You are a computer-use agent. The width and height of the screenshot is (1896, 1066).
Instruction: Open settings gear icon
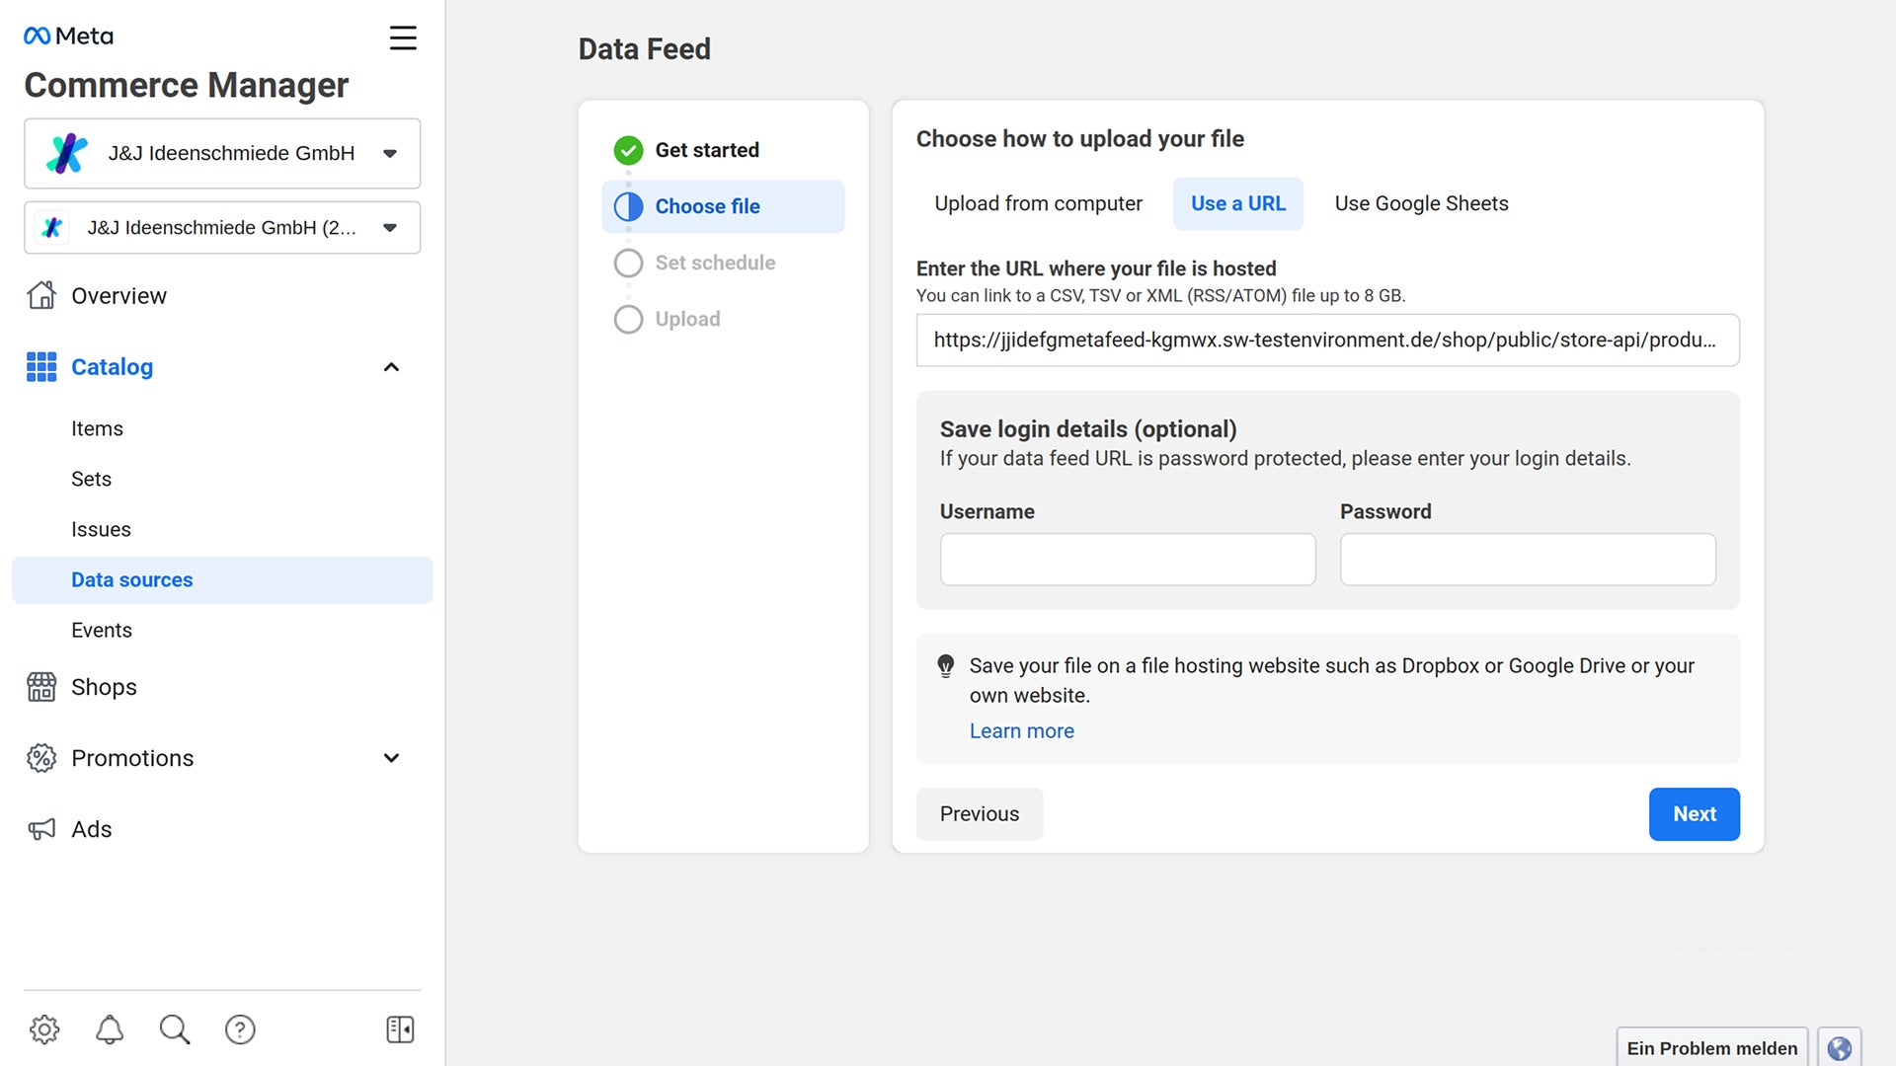point(44,1029)
